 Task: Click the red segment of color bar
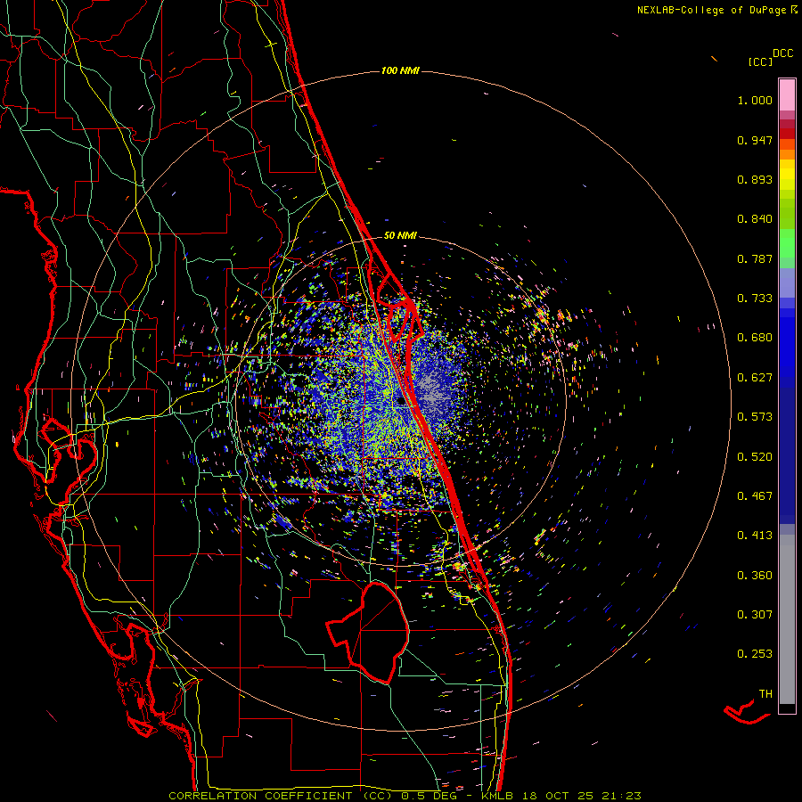coord(787,134)
